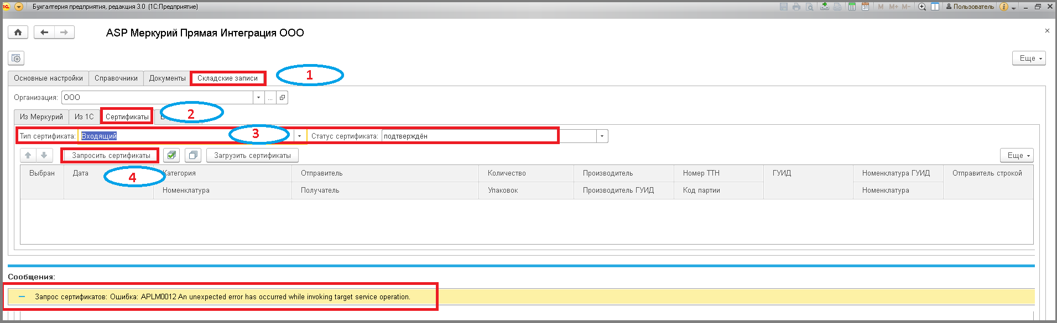Navigate forward with the right arrow
The width and height of the screenshot is (1057, 323).
[64, 33]
